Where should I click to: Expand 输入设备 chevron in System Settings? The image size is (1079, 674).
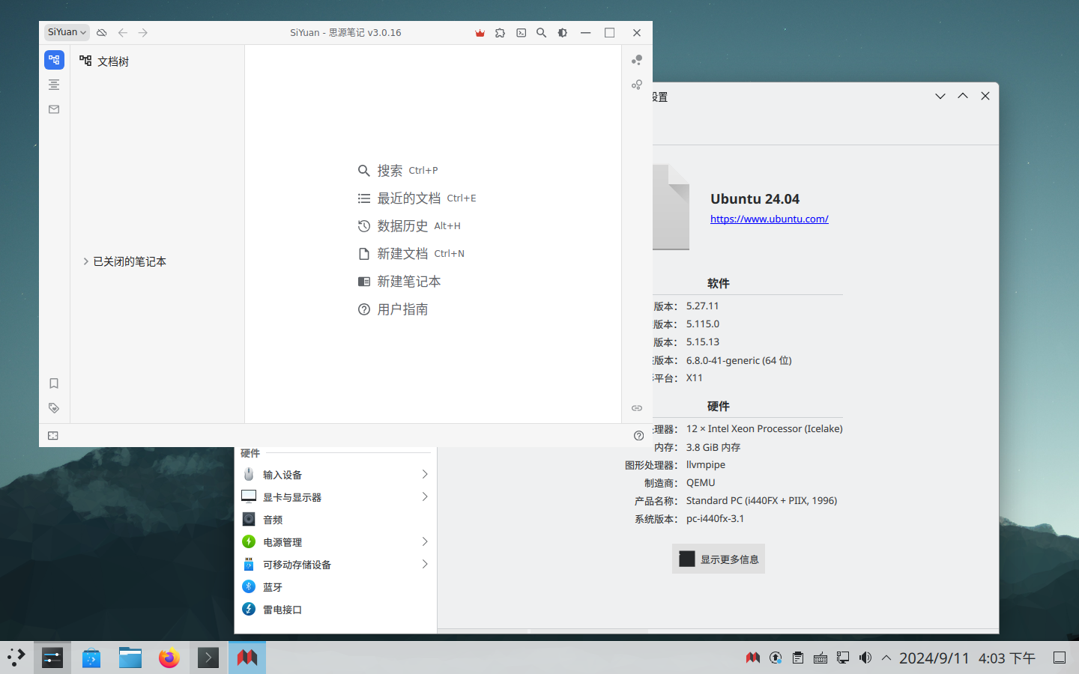[x=424, y=474]
